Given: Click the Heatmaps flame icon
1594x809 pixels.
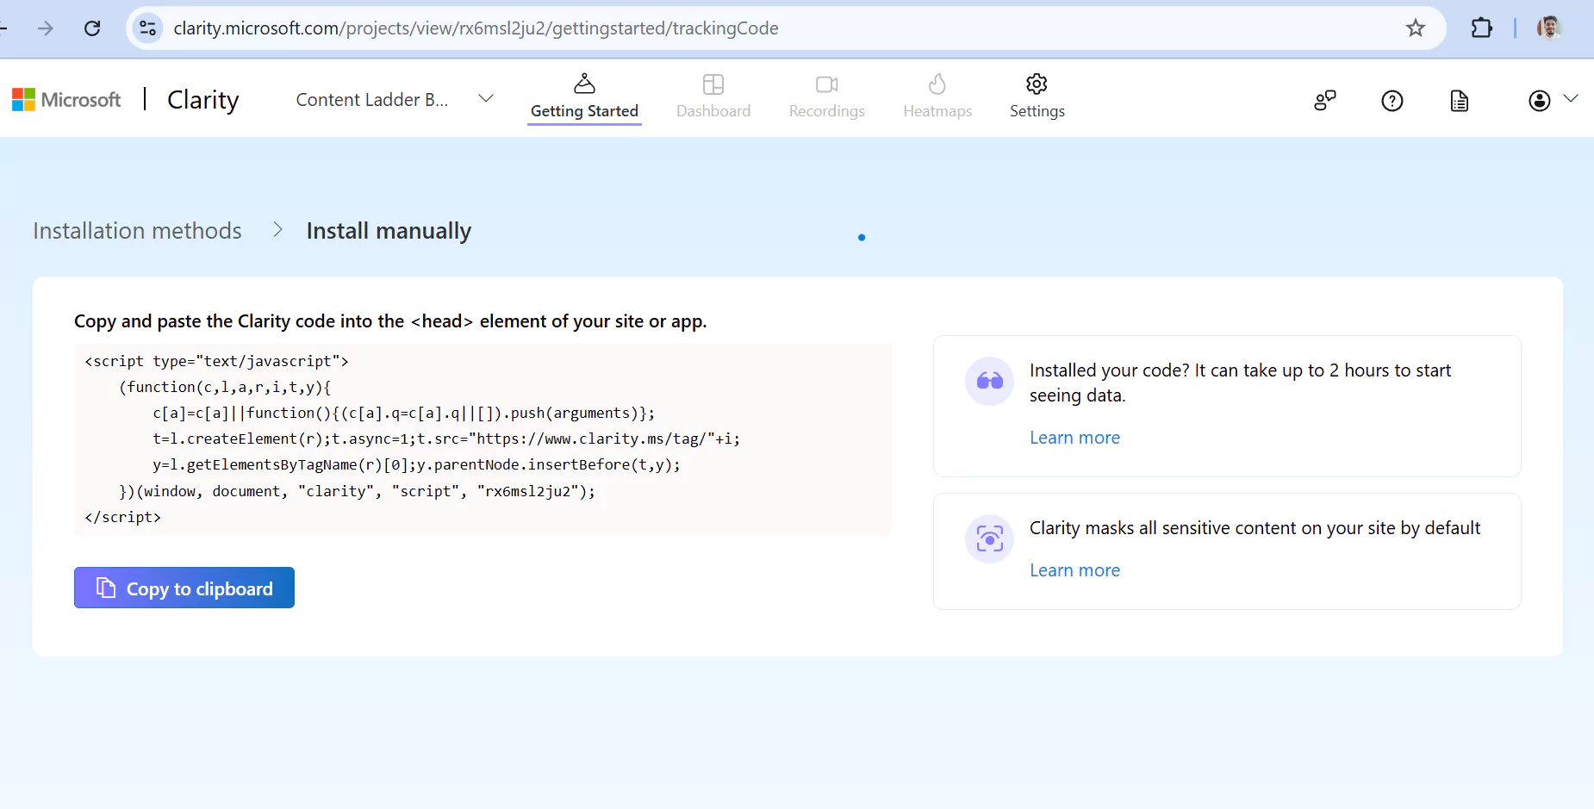Looking at the screenshot, I should (x=937, y=84).
